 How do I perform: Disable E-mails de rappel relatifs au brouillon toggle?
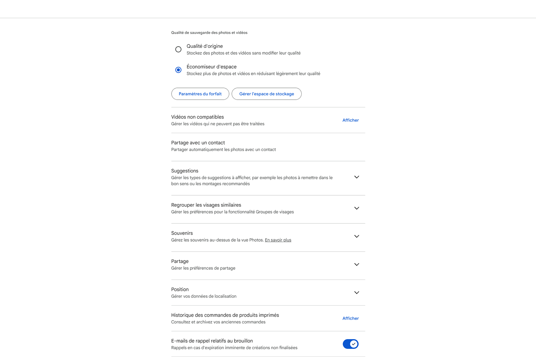pos(350,344)
